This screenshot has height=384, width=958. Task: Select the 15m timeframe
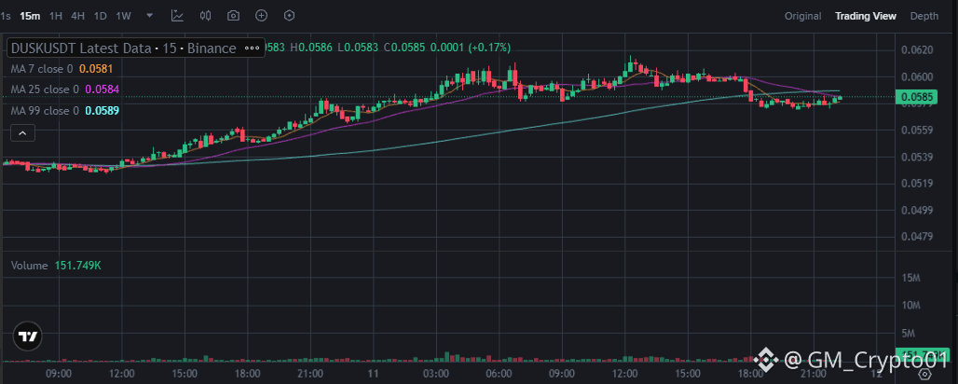click(31, 16)
